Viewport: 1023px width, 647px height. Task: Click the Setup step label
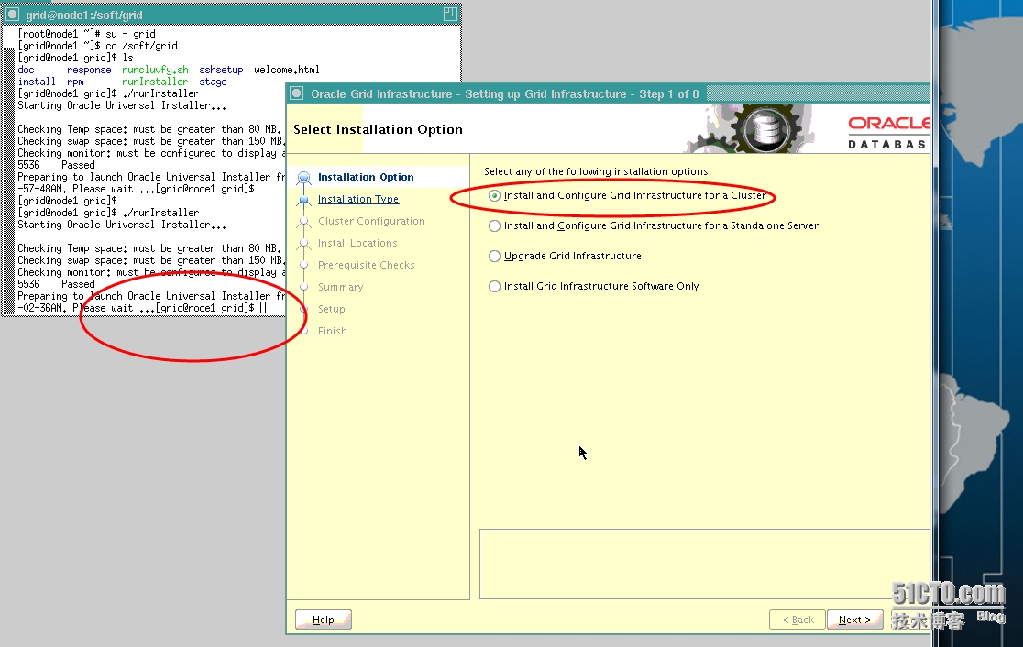(332, 309)
